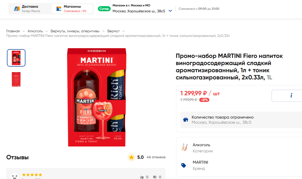
Task: Switch to Доставка Гипер Лента option
Action: click(30, 9)
